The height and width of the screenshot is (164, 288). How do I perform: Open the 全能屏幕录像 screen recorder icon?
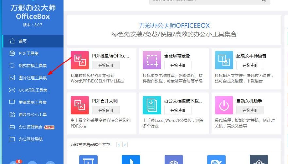[x=152, y=60]
